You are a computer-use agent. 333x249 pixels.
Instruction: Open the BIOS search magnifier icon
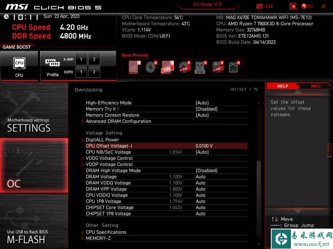293,6
